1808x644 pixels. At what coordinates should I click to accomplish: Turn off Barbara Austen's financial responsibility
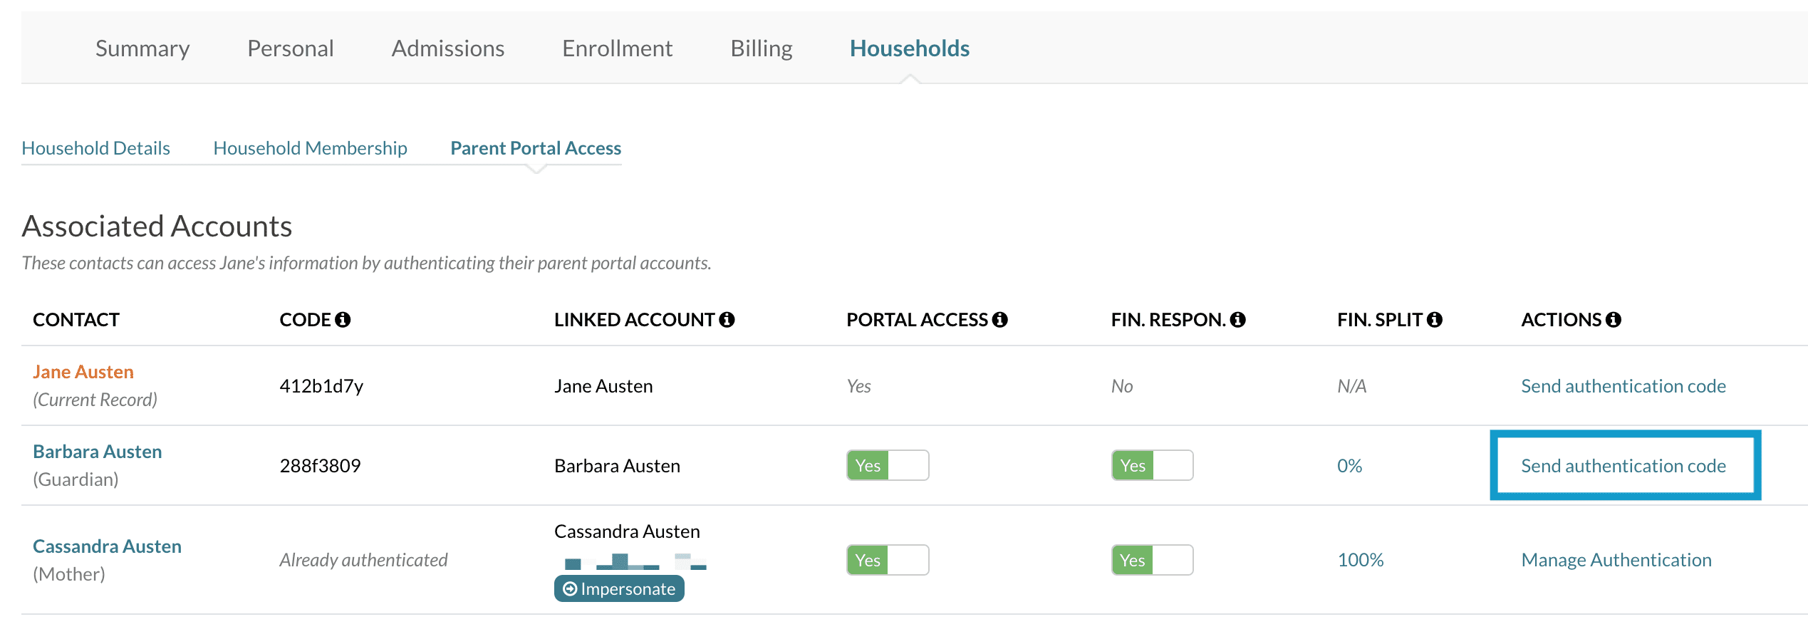point(1151,464)
